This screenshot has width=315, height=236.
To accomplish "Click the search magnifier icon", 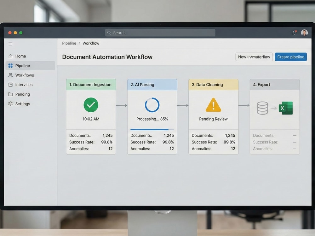I will click(x=109, y=33).
